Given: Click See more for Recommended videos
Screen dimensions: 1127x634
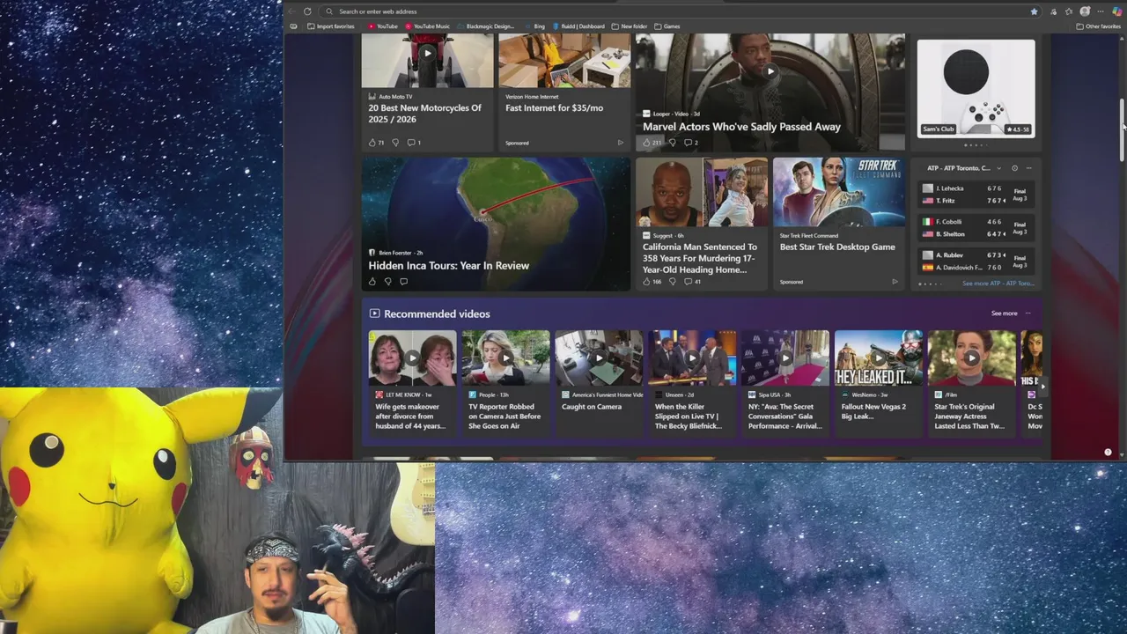Looking at the screenshot, I should coord(1004,313).
